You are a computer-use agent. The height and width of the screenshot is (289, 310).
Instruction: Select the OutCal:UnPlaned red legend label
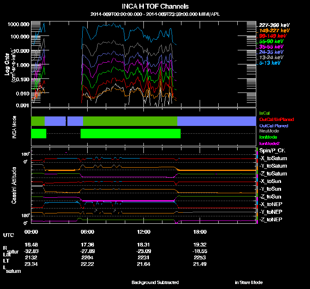[273, 119]
